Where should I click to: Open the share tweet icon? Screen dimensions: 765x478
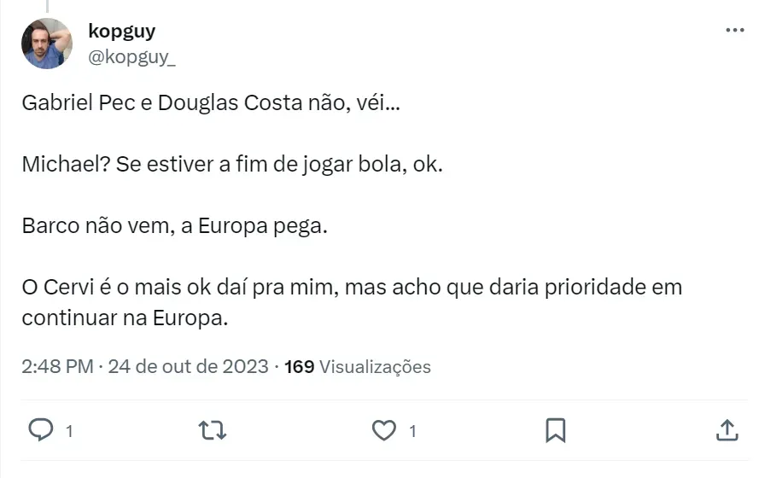click(x=727, y=429)
